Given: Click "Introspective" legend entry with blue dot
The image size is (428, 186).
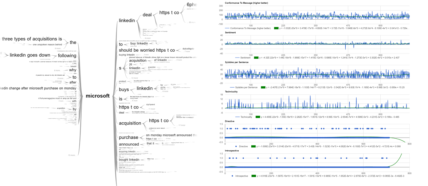Looking at the screenshot, I should click(x=239, y=176).
